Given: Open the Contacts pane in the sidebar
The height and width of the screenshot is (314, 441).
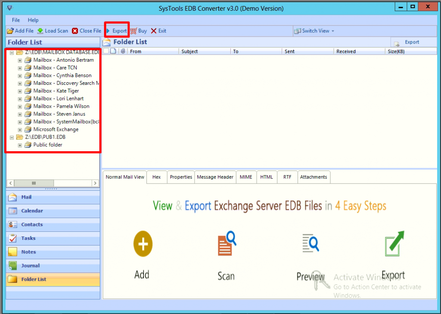Looking at the screenshot, I should [53, 224].
